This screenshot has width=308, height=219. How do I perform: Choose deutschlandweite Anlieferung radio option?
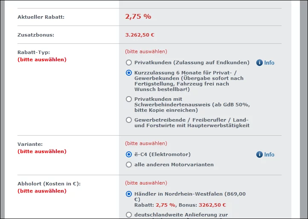(129, 215)
